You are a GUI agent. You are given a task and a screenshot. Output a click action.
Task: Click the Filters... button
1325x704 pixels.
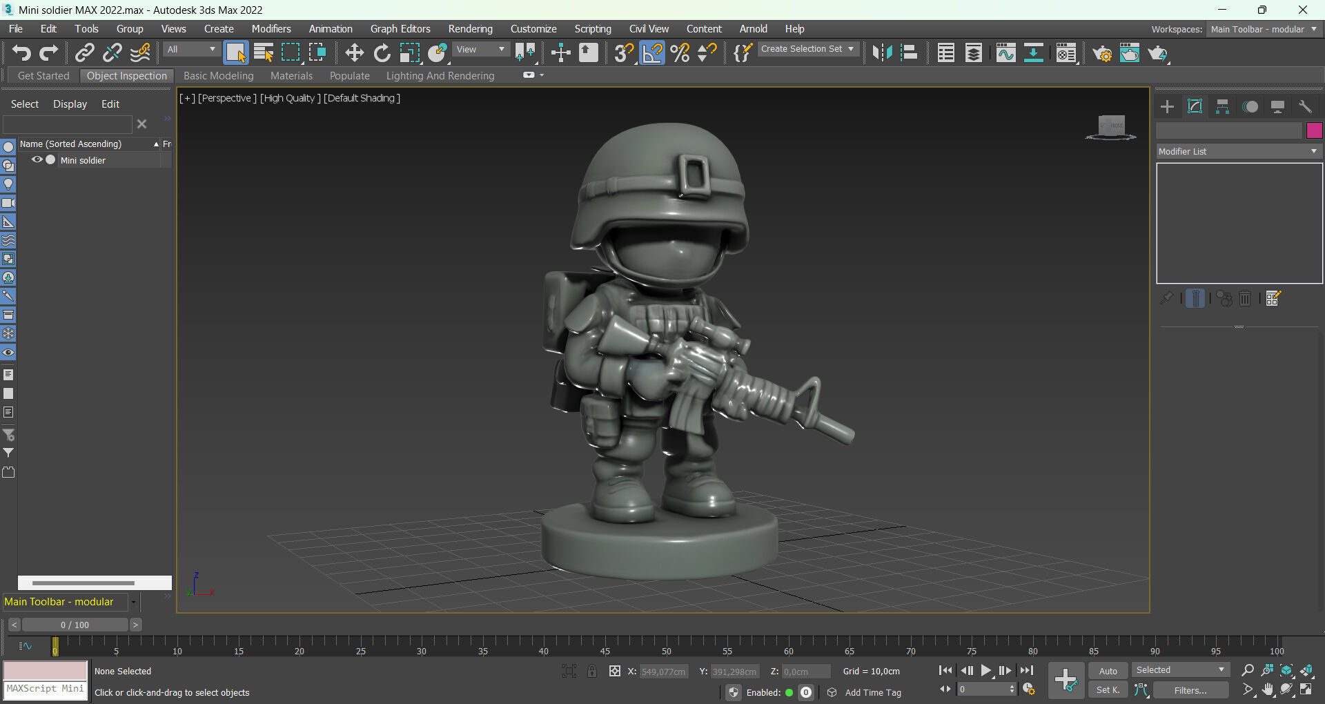tap(1191, 690)
